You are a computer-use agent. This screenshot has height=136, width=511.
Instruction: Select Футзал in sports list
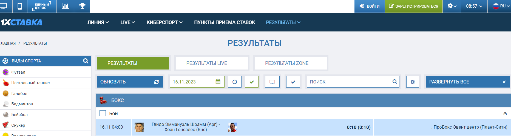(x=46, y=72)
